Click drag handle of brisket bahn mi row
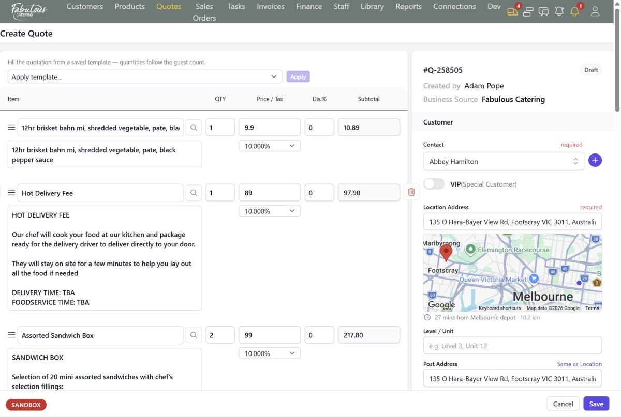 point(11,127)
